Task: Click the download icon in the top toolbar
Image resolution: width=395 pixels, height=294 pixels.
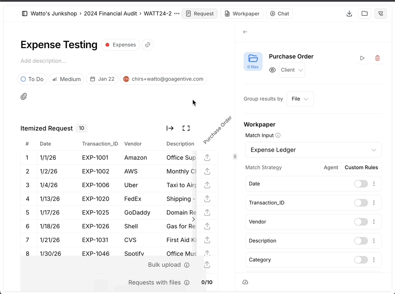Action: point(349,14)
